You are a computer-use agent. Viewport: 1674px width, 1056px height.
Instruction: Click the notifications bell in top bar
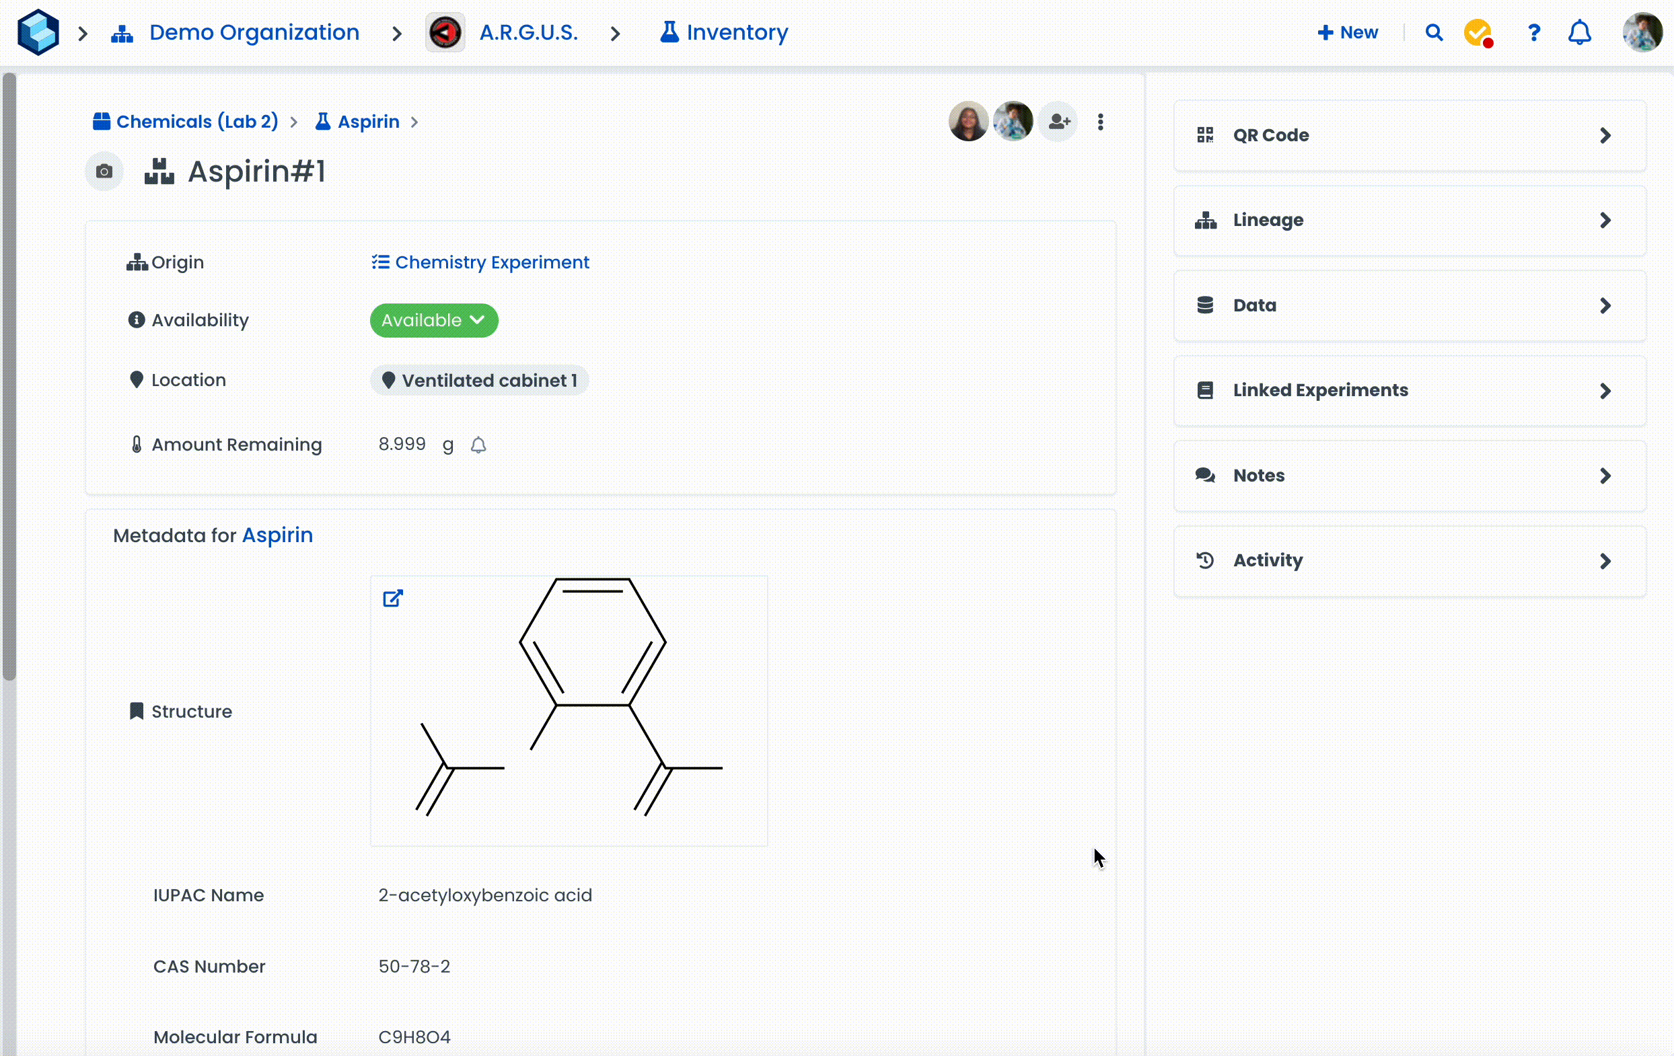point(1579,33)
